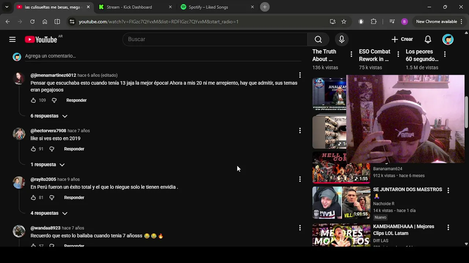Open the Nachoide R channel name
The width and height of the screenshot is (469, 263).
[384, 203]
